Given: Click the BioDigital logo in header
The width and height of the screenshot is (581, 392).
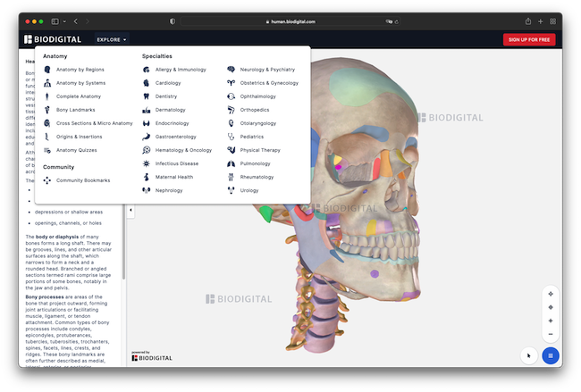Looking at the screenshot, I should point(53,39).
